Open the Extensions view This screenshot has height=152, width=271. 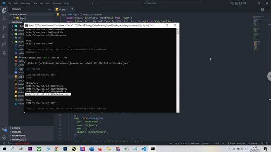pos(4,44)
